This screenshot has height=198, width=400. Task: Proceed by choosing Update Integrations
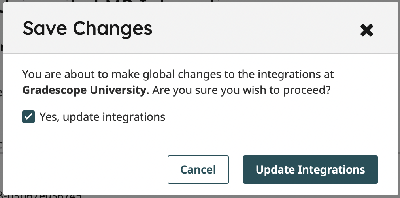(x=310, y=170)
